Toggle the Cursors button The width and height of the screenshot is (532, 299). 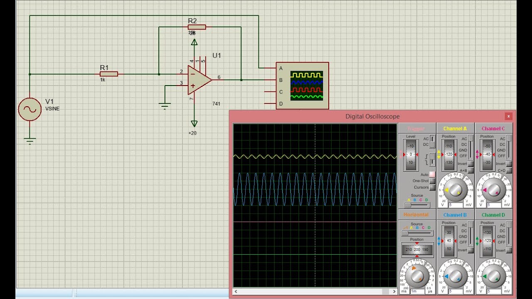click(432, 187)
